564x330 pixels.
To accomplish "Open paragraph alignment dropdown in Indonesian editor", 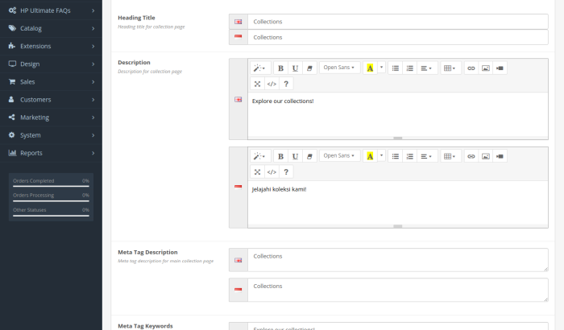I will click(x=427, y=156).
